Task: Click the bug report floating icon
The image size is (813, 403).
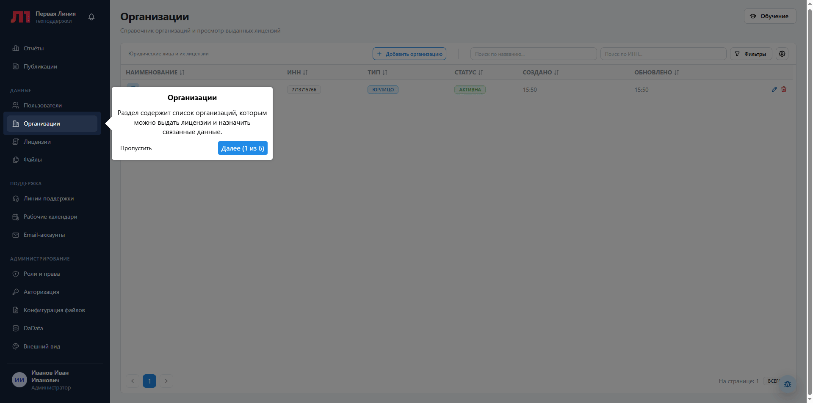Action: (788, 384)
